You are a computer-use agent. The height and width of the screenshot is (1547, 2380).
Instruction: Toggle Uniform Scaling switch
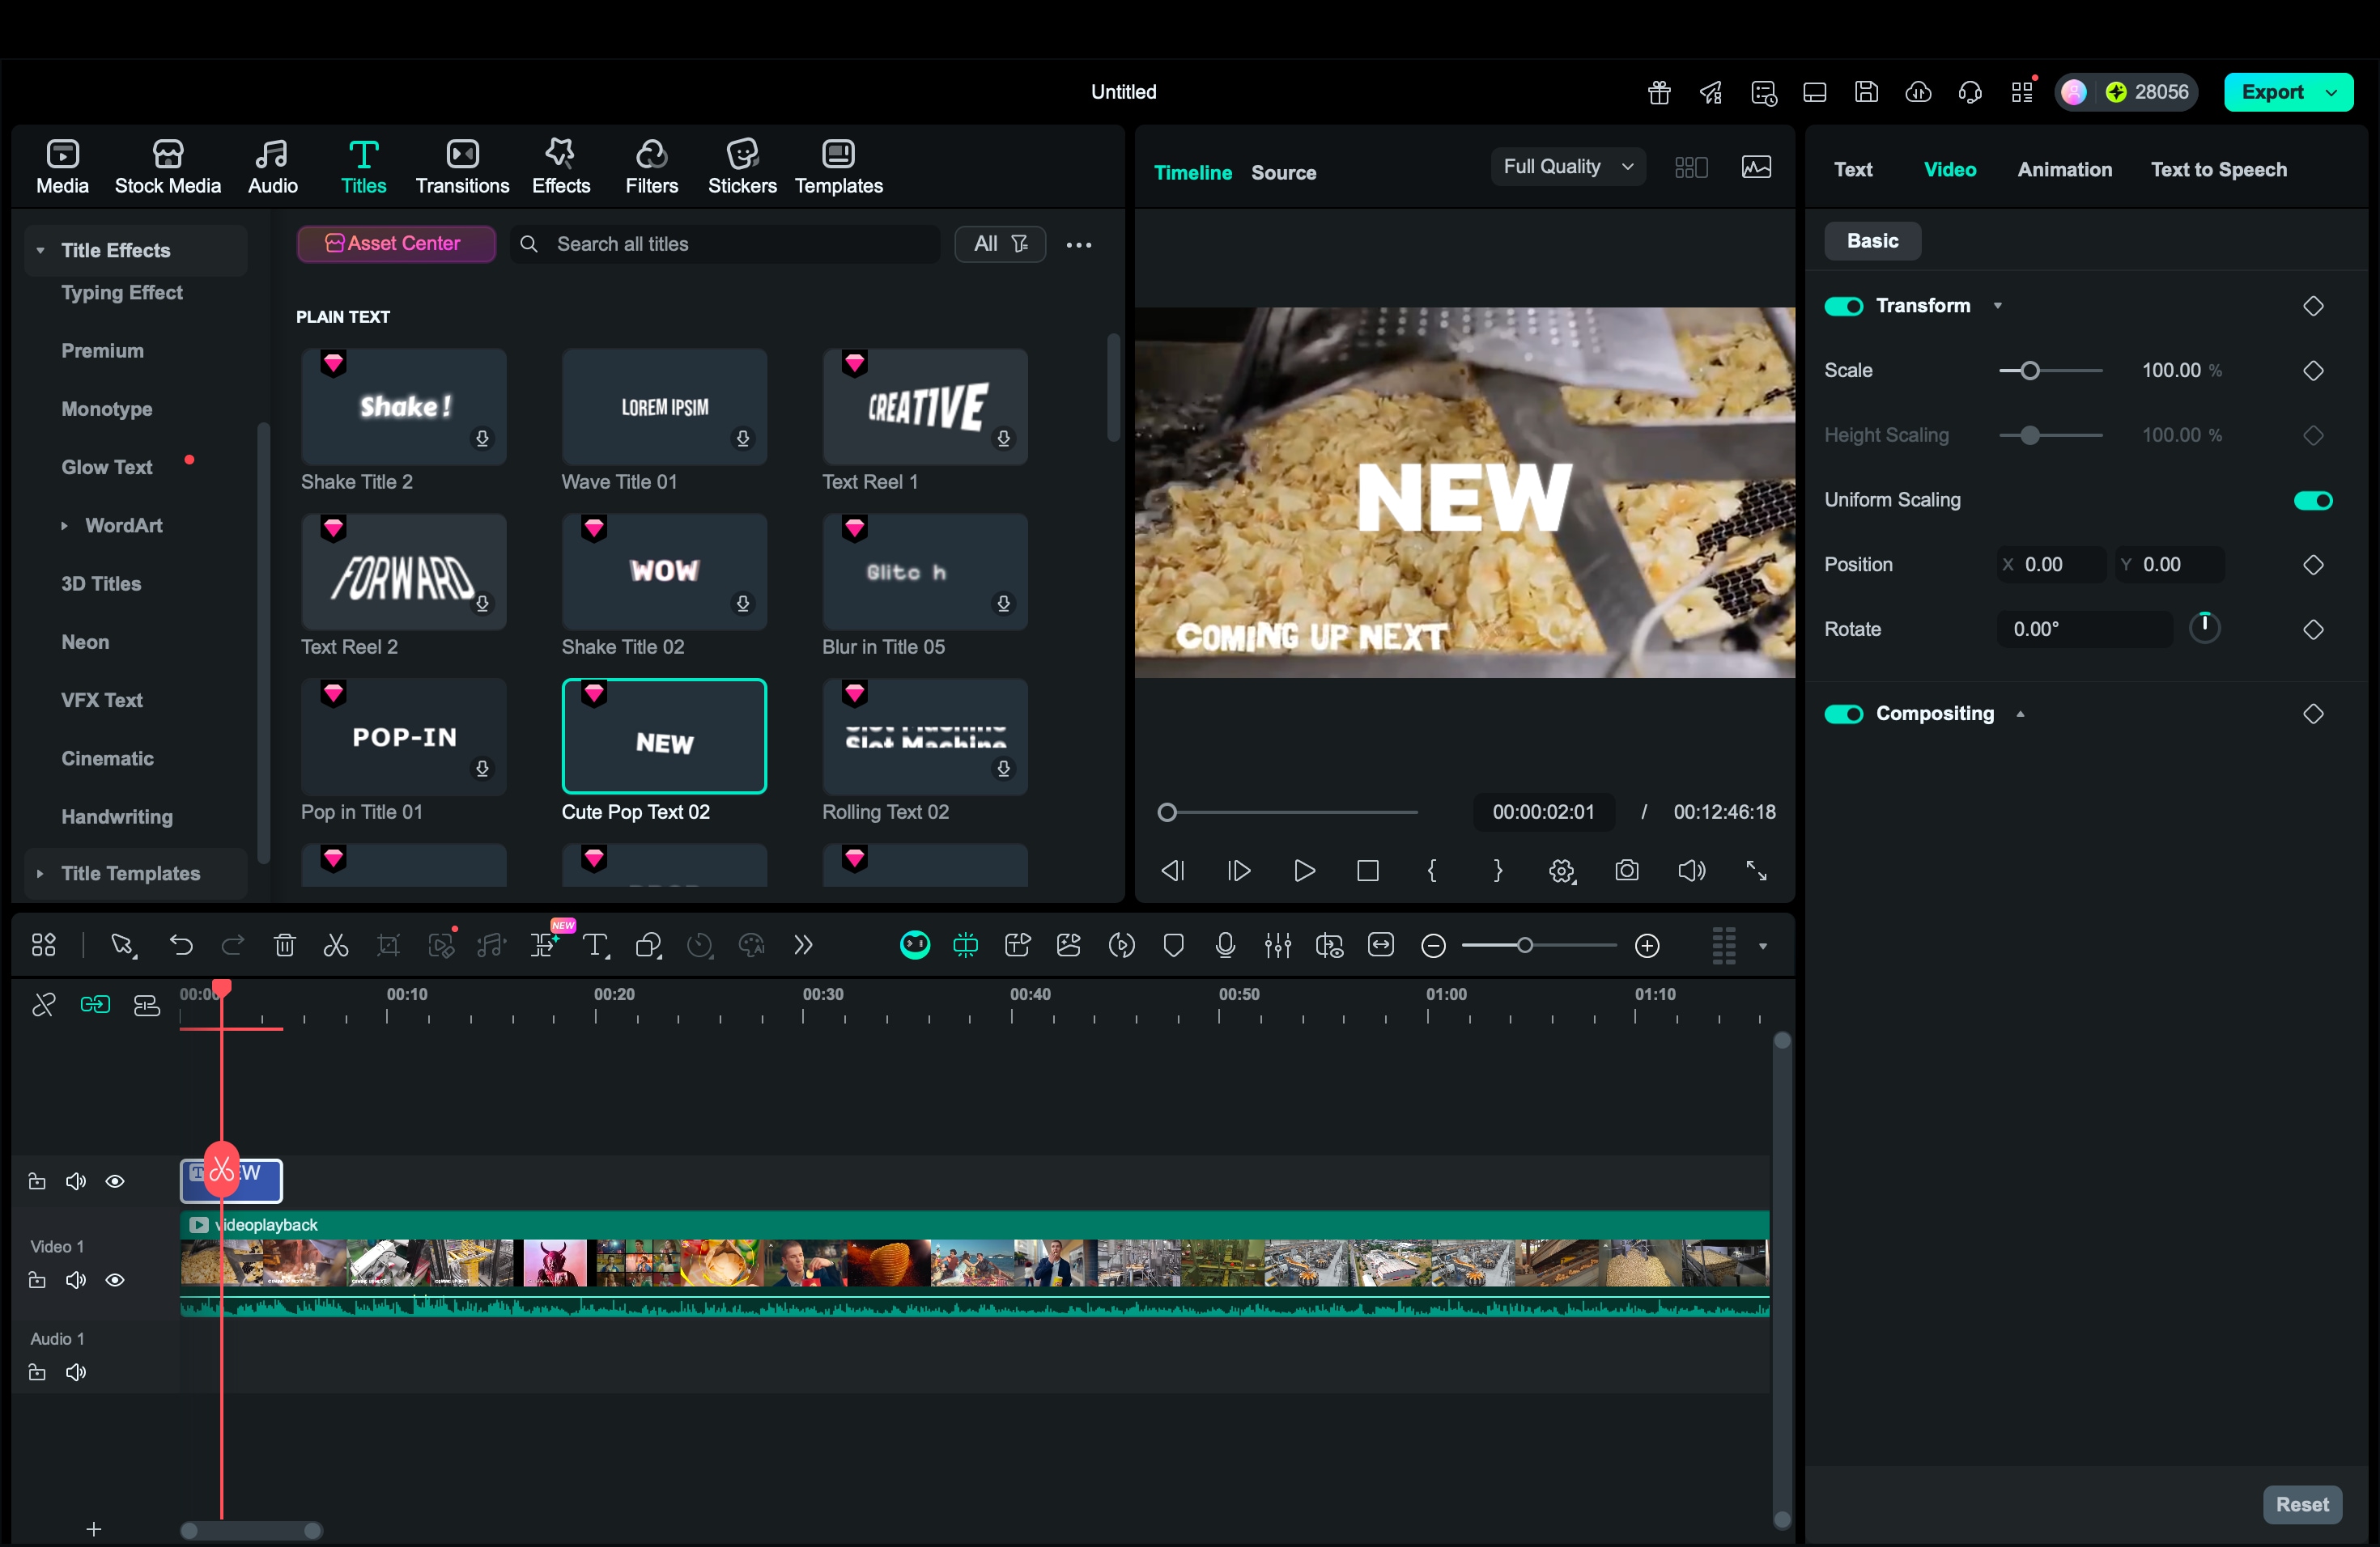click(2312, 500)
